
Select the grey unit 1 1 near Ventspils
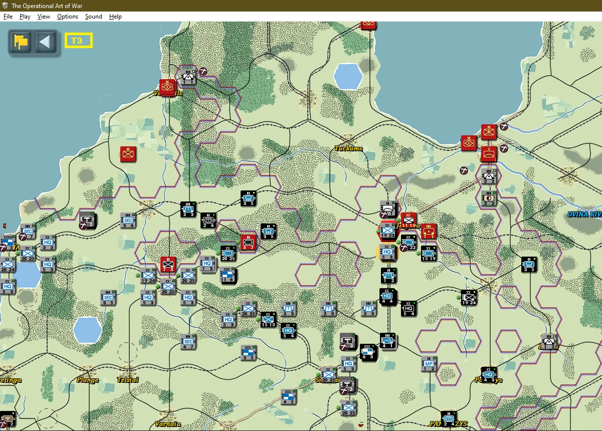[x=188, y=77]
